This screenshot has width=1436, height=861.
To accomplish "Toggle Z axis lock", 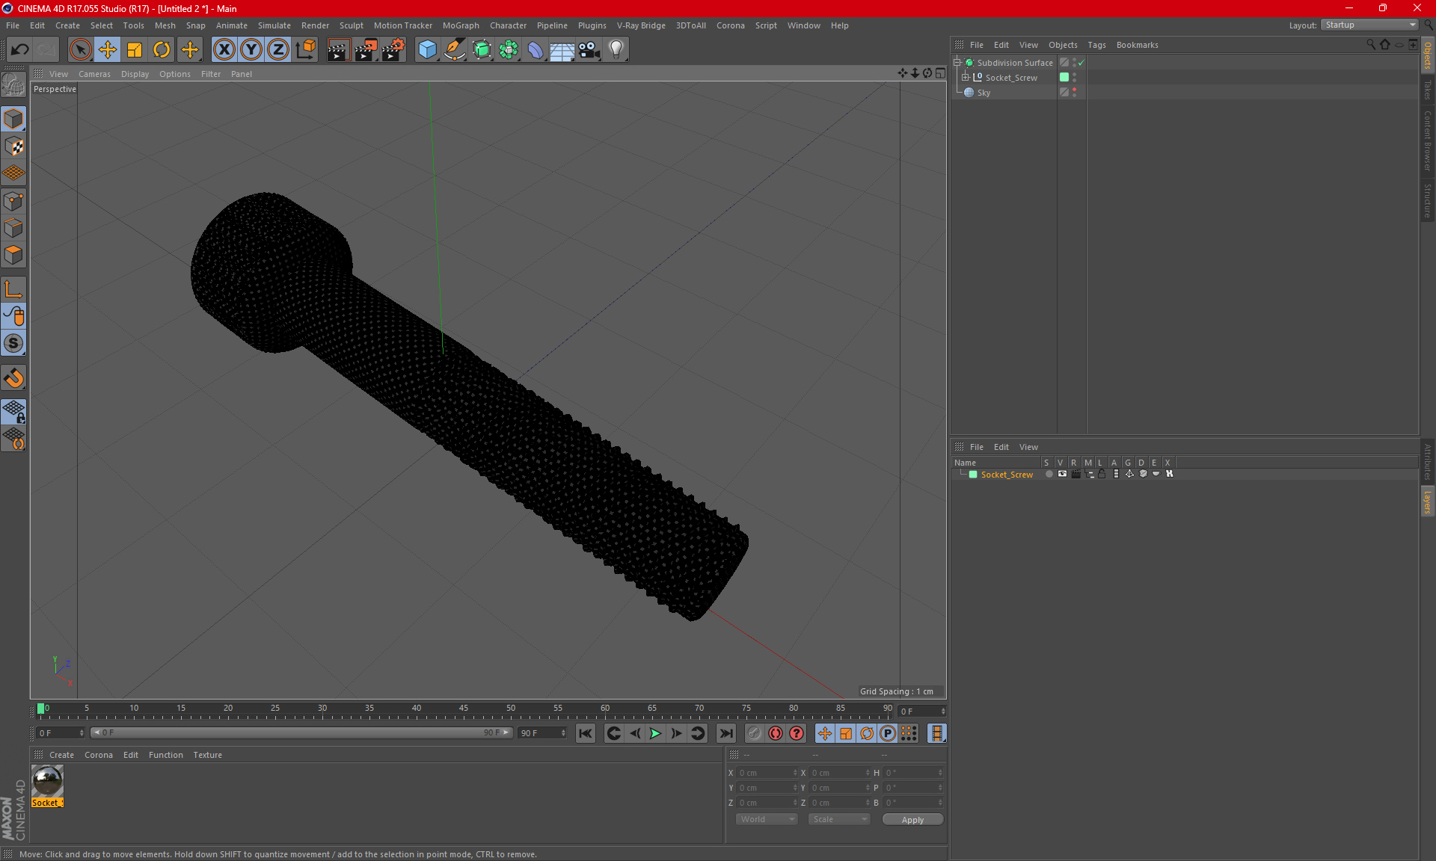I will pos(278,50).
